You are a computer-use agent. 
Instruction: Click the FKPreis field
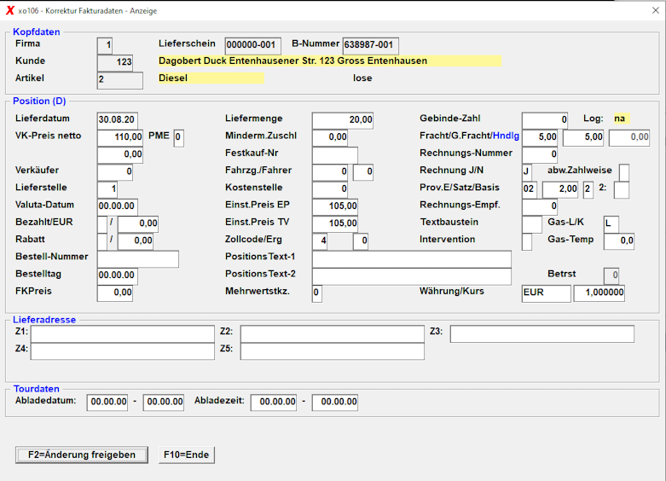point(115,293)
